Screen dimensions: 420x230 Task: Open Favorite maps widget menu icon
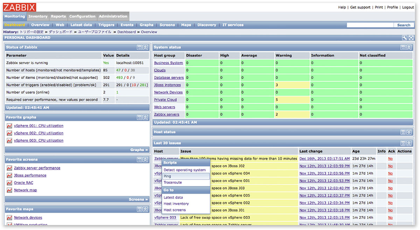139,209
